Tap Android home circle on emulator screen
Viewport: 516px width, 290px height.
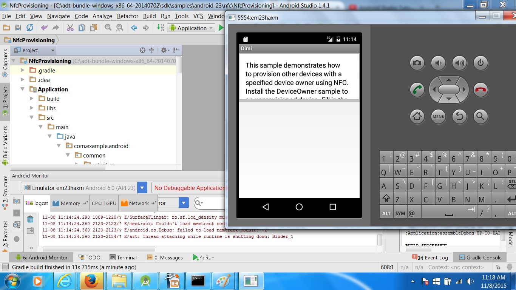[x=299, y=207]
